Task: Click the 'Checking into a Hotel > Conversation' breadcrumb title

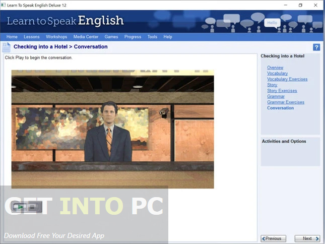Action: point(60,47)
